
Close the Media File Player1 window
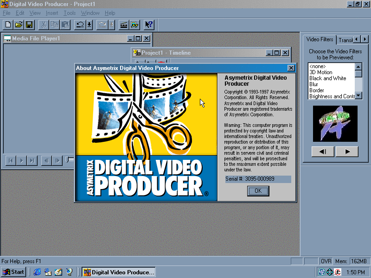point(147,38)
